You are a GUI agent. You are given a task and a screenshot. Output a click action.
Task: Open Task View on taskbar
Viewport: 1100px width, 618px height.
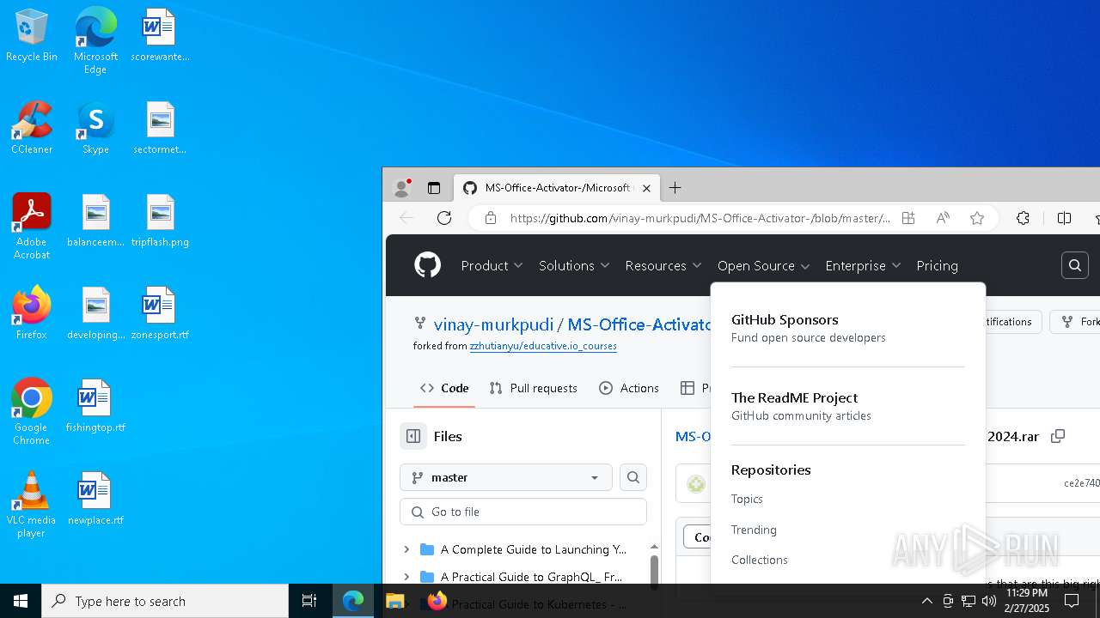tap(309, 601)
